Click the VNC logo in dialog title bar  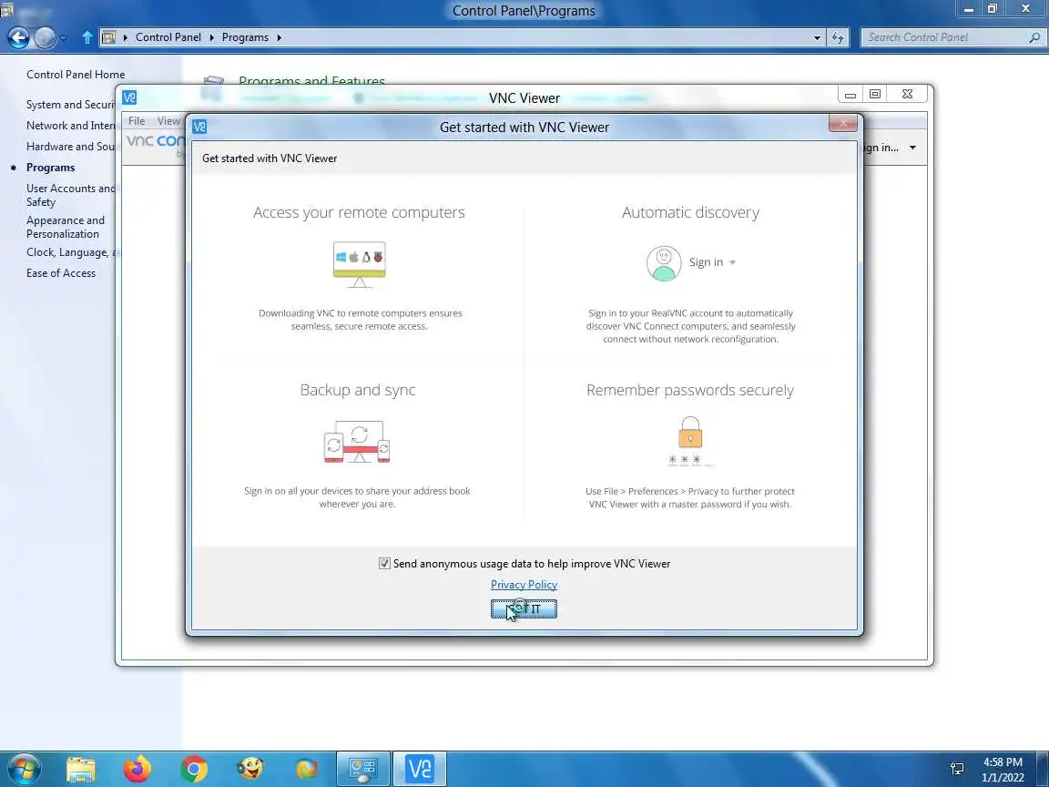click(x=199, y=127)
